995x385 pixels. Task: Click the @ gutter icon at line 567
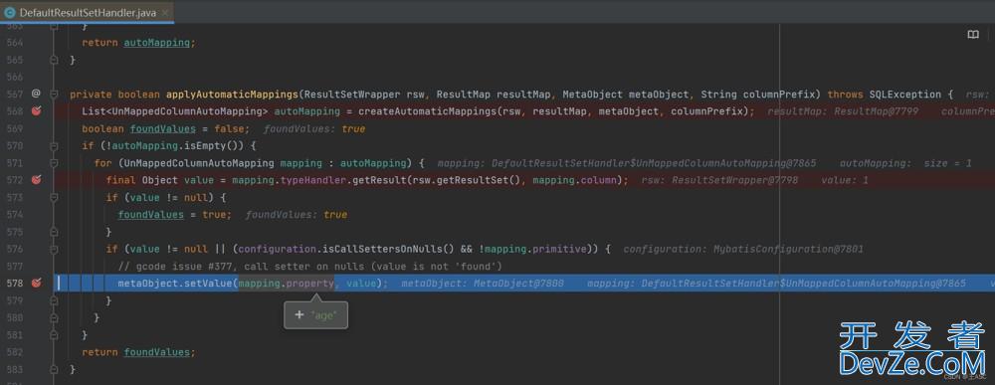pyautogui.click(x=36, y=94)
